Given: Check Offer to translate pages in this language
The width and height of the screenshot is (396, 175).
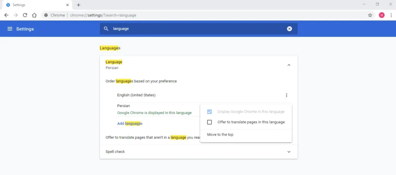Looking at the screenshot, I should (x=209, y=122).
